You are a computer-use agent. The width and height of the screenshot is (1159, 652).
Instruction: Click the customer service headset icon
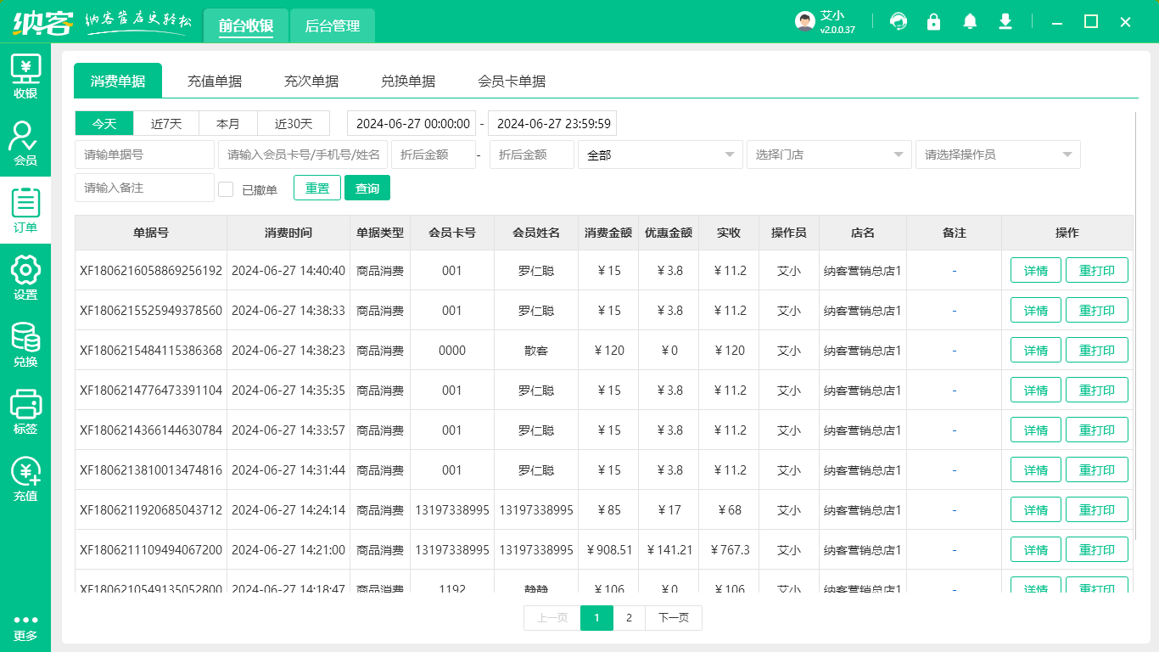pyautogui.click(x=899, y=22)
